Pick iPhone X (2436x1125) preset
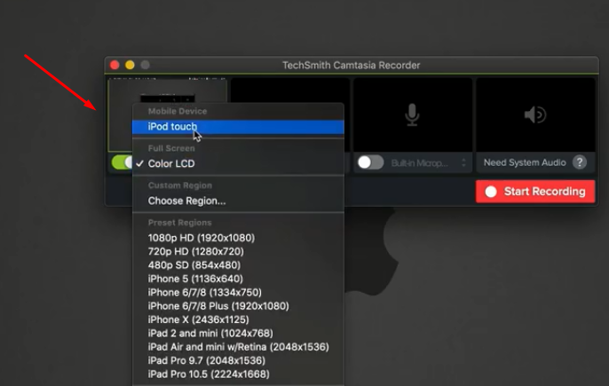The image size is (609, 386). point(238,319)
